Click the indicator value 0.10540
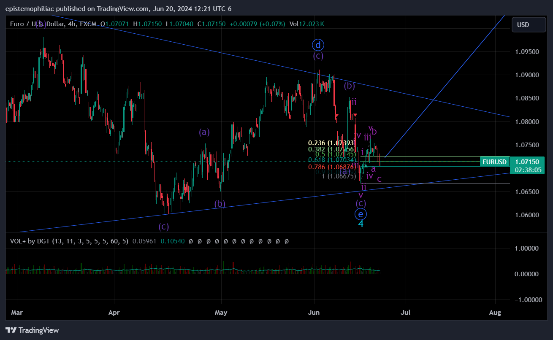The width and height of the screenshot is (553, 340). click(173, 241)
